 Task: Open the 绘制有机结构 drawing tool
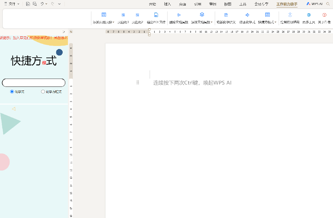(290, 15)
